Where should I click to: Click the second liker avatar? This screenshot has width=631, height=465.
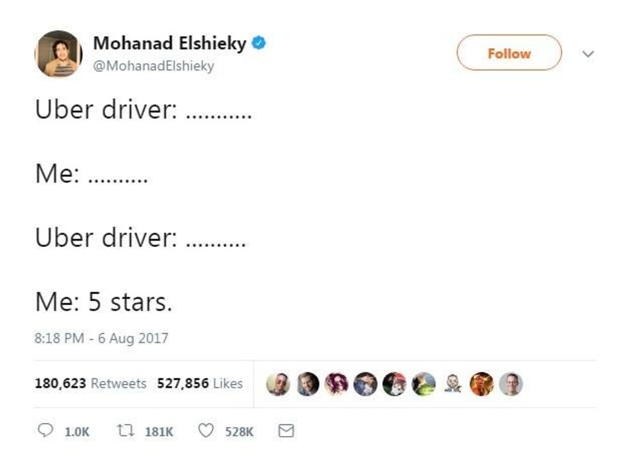308,384
